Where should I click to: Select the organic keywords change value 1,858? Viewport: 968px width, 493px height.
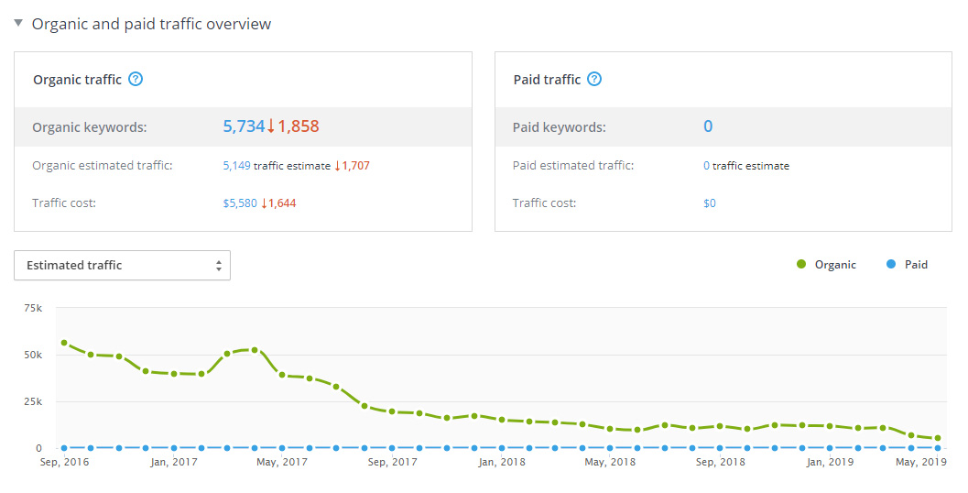click(299, 126)
